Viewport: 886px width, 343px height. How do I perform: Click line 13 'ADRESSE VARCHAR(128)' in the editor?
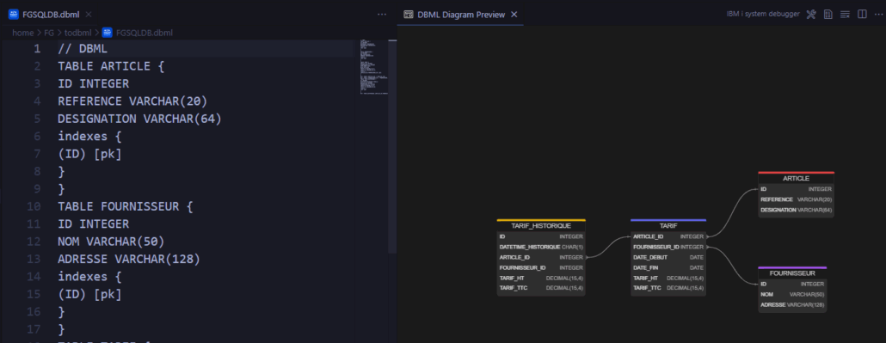tap(129, 259)
